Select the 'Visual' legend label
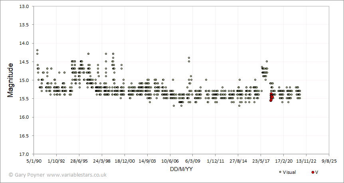The height and width of the screenshot is (183, 344). (289, 172)
